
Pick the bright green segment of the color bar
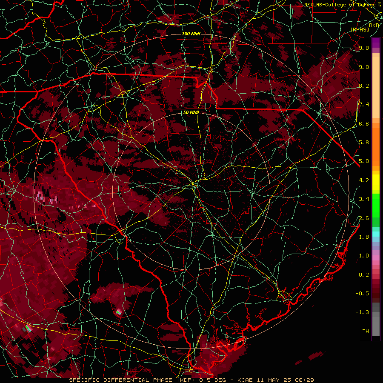click(x=376, y=205)
